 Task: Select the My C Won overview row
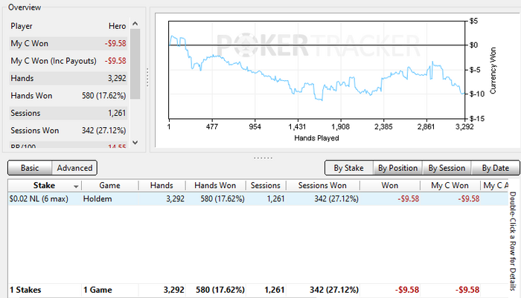point(68,43)
